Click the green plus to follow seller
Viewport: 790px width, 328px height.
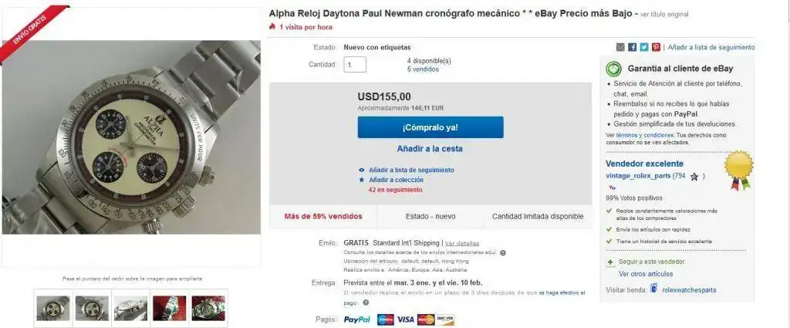click(x=611, y=262)
